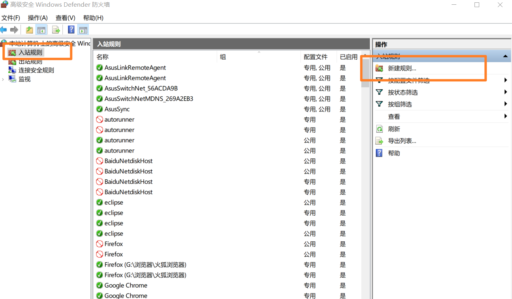Click the Up One Level folder icon
The width and height of the screenshot is (512, 299).
click(x=29, y=30)
